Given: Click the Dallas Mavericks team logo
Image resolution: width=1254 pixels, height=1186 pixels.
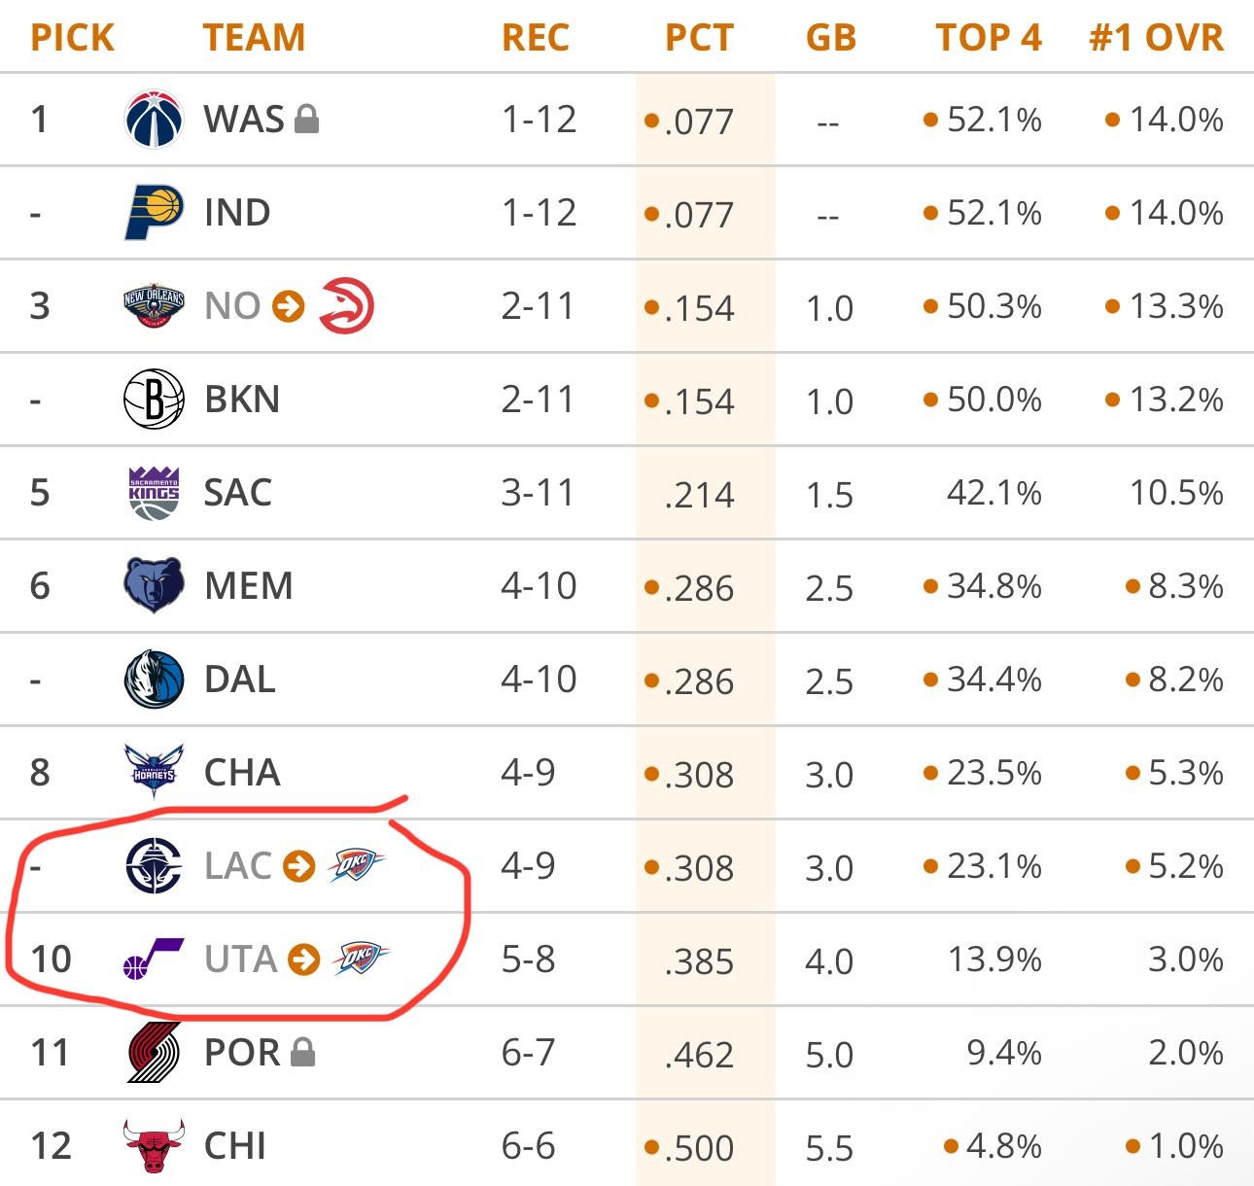Looking at the screenshot, I should coord(154,679).
